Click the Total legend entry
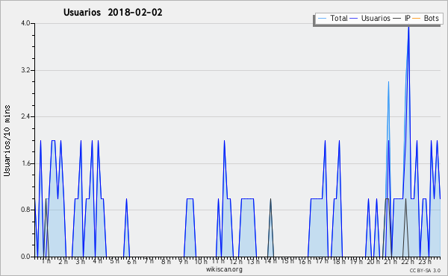 pyautogui.click(x=332, y=18)
